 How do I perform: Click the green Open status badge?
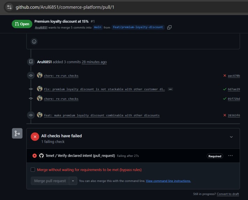tap(22, 24)
